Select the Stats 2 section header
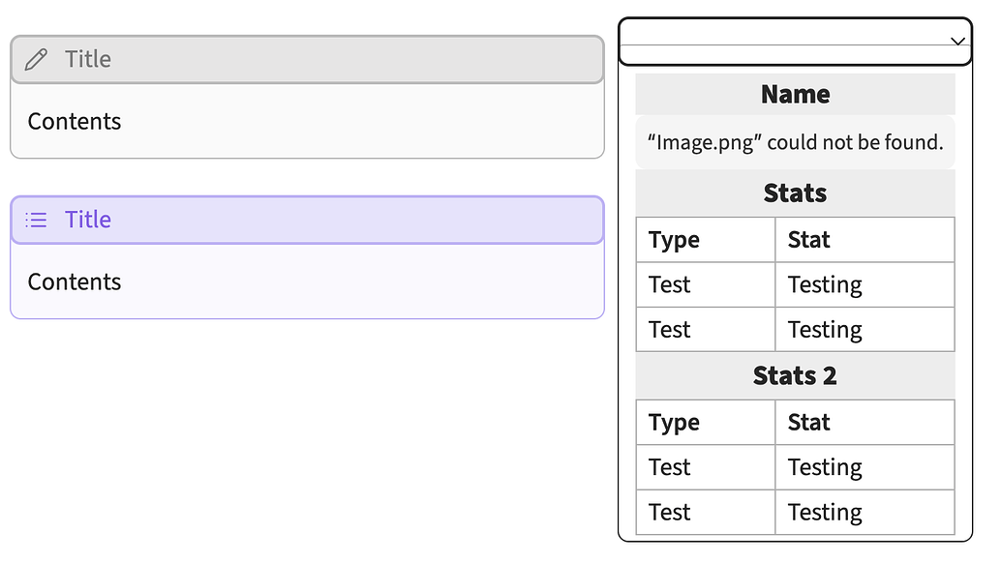 pos(794,375)
